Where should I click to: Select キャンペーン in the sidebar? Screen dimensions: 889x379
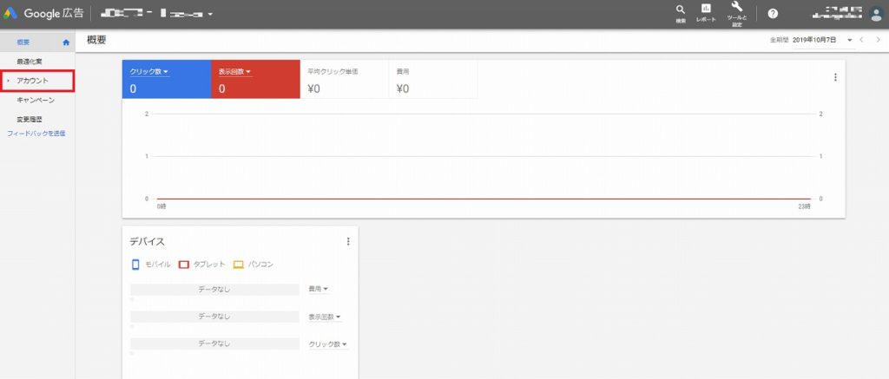(37, 101)
